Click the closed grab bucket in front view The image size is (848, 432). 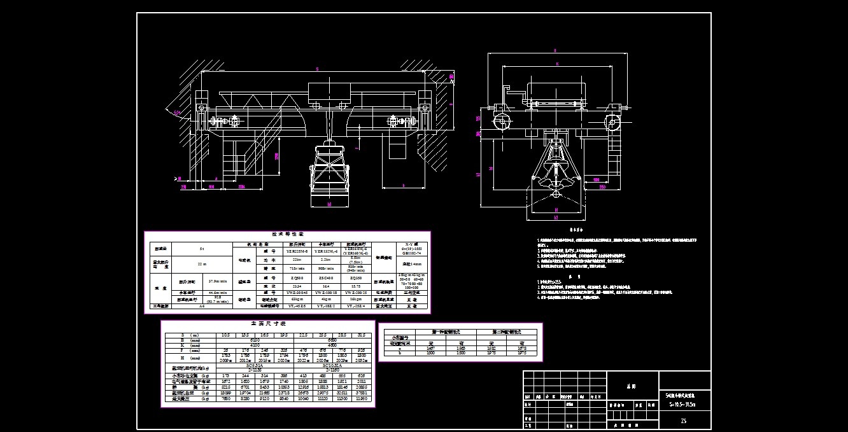[x=329, y=168]
